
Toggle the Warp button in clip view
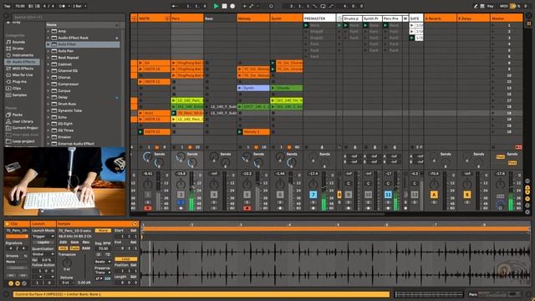pyautogui.click(x=103, y=231)
